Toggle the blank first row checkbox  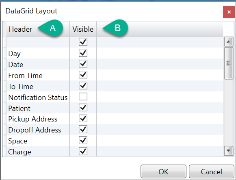click(83, 42)
